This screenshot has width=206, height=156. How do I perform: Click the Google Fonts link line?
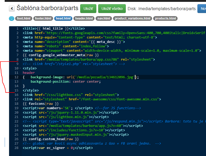(x=114, y=33)
